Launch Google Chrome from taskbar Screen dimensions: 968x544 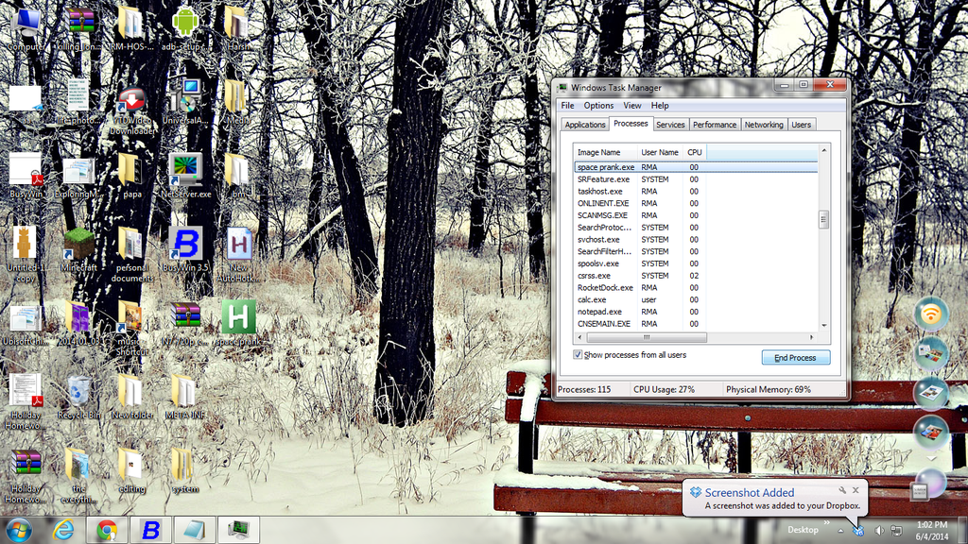tap(107, 530)
